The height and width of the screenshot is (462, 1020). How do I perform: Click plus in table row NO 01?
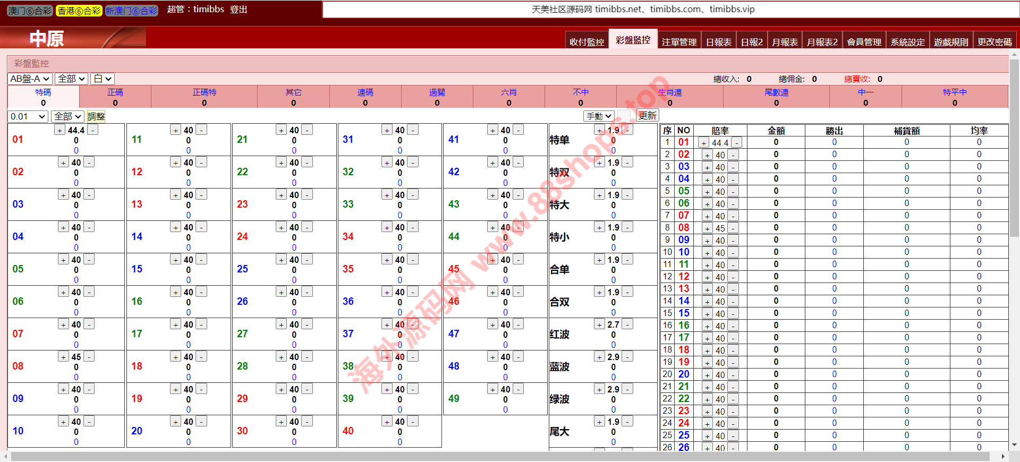coord(703,143)
